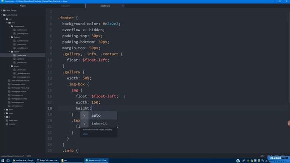Place cursor after height: on line 18
290x163 pixels.
(x=92, y=108)
